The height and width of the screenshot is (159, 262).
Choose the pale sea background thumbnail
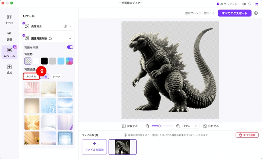coord(65,89)
